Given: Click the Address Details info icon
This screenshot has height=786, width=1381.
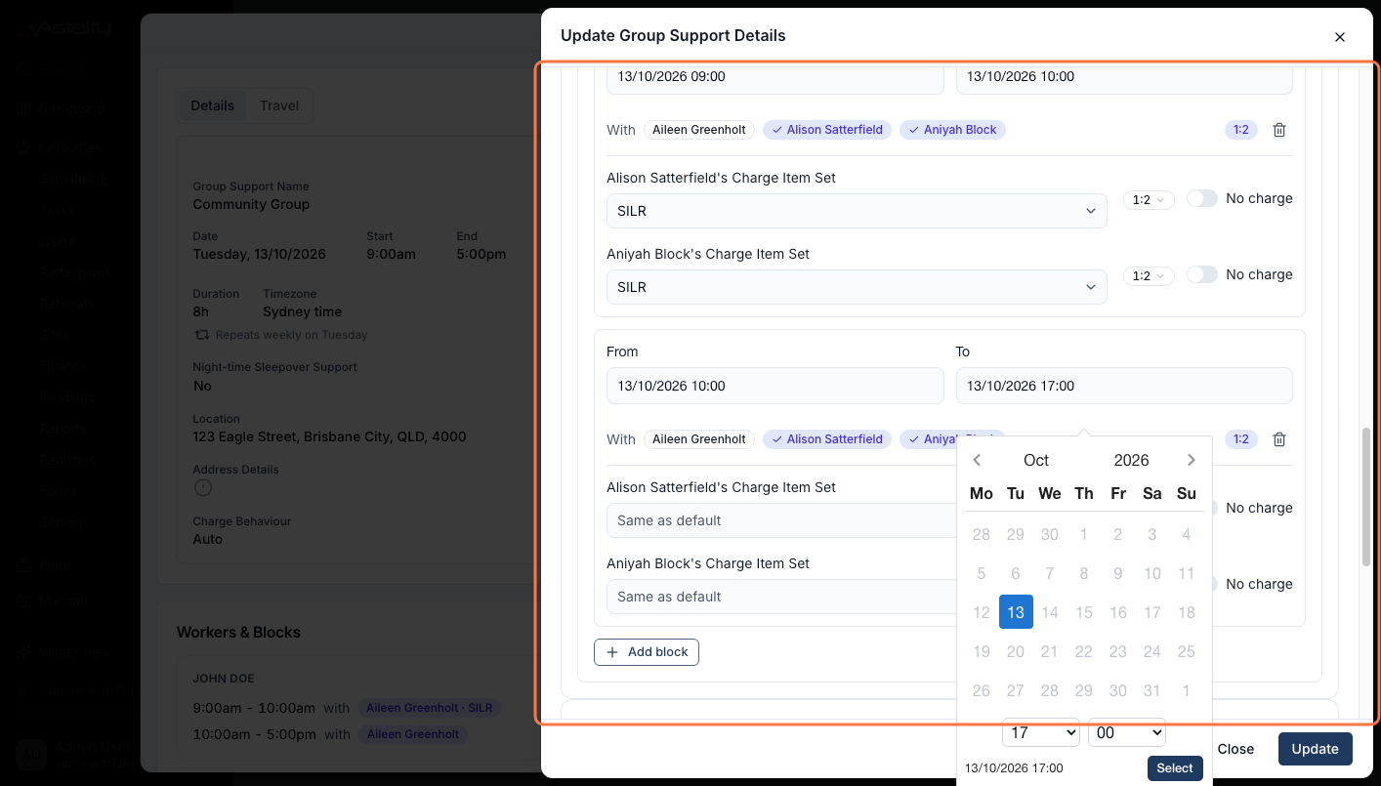Looking at the screenshot, I should pos(202,487).
